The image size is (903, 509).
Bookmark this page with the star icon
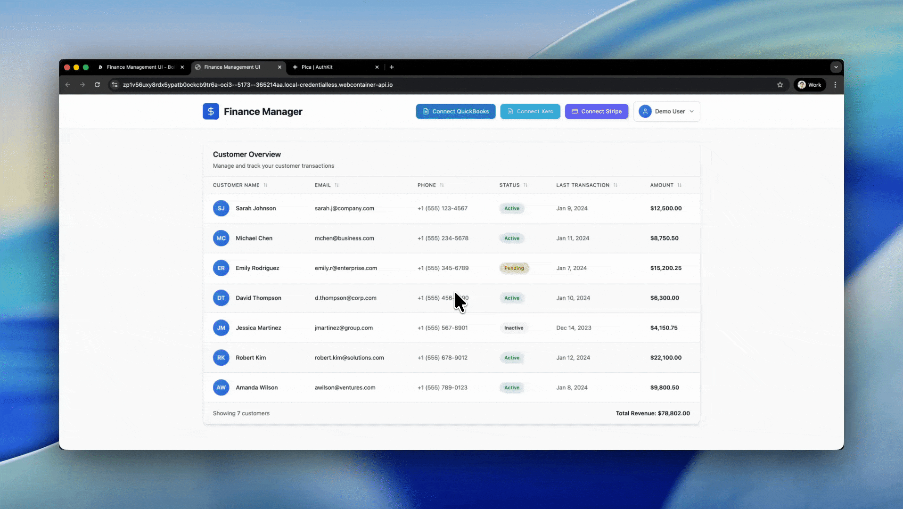click(780, 85)
